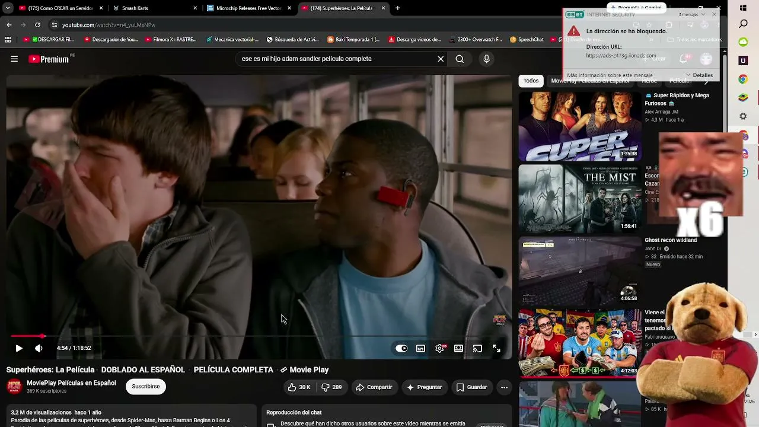Open a new browser tab
Screen dimensions: 759x427
click(x=397, y=8)
